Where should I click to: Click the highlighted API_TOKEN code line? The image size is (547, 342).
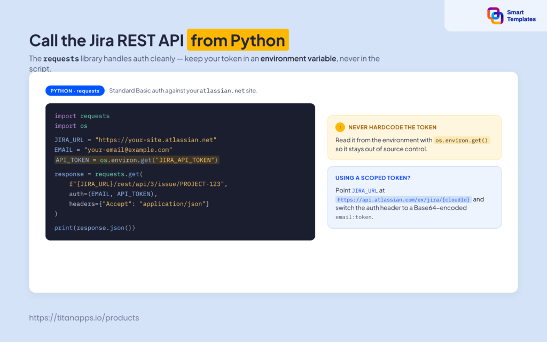point(137,160)
